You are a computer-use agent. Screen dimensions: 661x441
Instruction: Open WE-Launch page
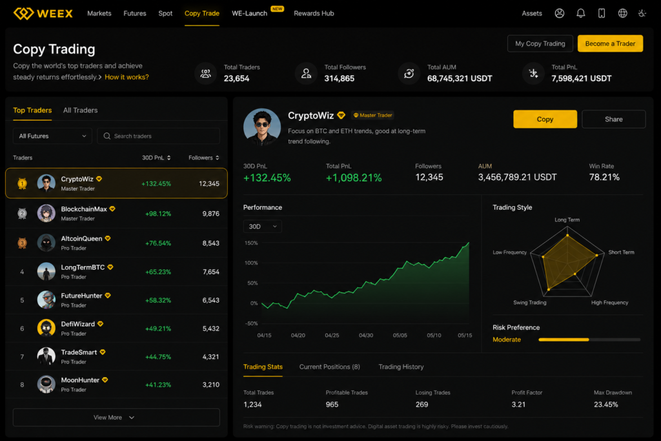coord(250,14)
